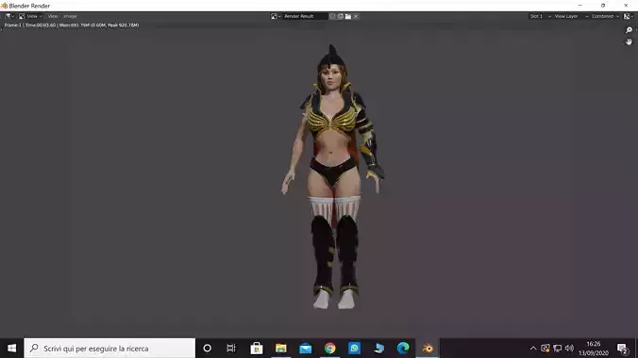Unlink the Render Result image with X
Screen dimensions: 638x358
tap(356, 16)
